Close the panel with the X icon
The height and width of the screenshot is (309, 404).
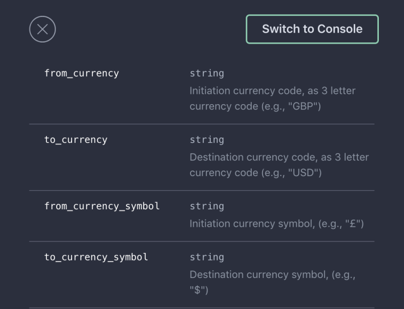[x=43, y=29]
